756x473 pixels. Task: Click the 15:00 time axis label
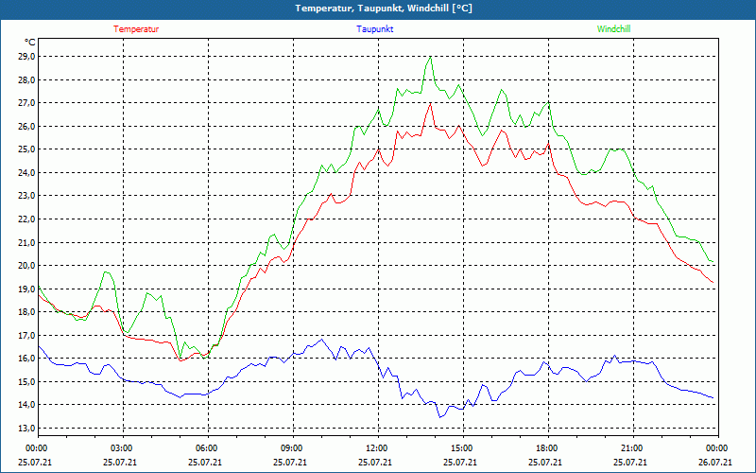click(463, 448)
